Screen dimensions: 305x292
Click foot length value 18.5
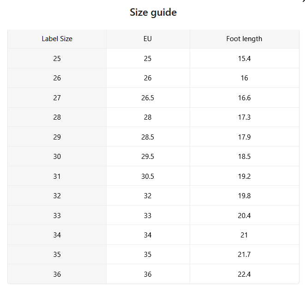click(244, 157)
